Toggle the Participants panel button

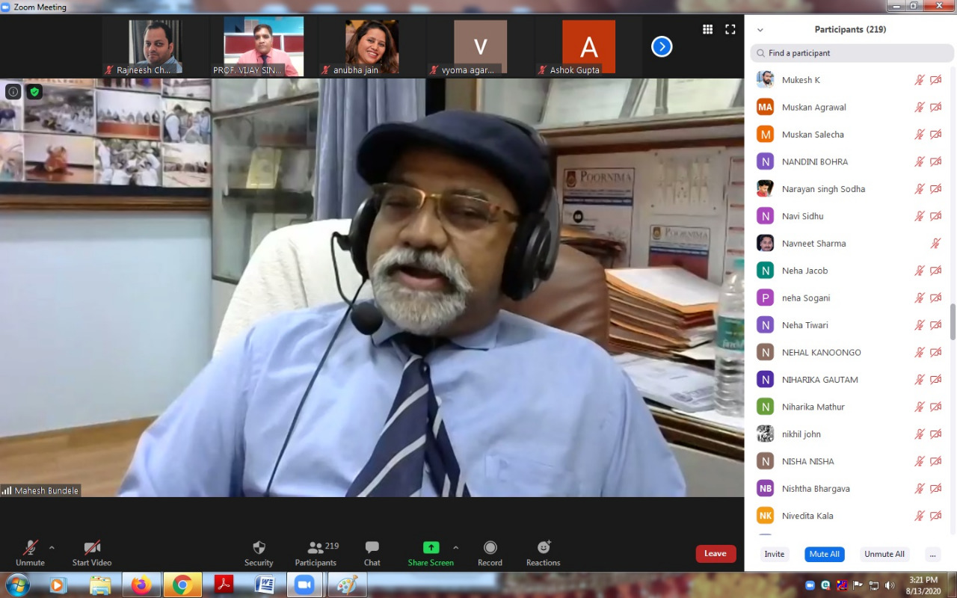(316, 548)
